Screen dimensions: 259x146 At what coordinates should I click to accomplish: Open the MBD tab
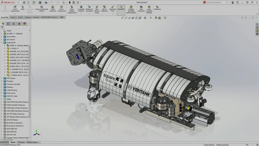click(x=62, y=17)
